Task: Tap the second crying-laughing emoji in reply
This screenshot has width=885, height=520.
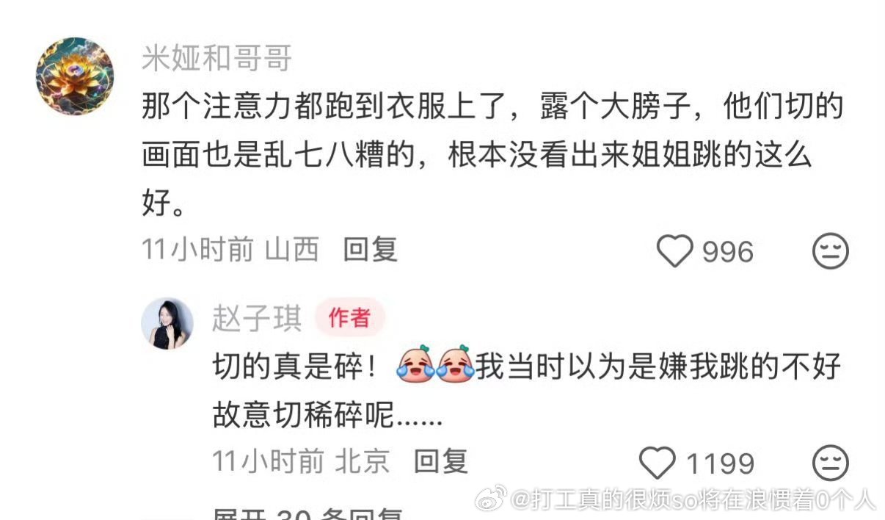Action: 455,363
